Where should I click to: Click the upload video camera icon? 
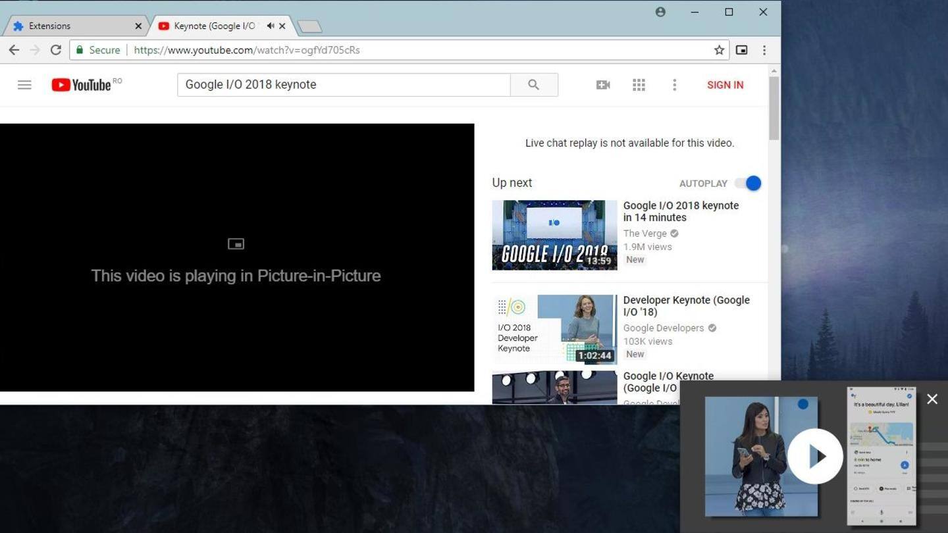[x=603, y=85]
